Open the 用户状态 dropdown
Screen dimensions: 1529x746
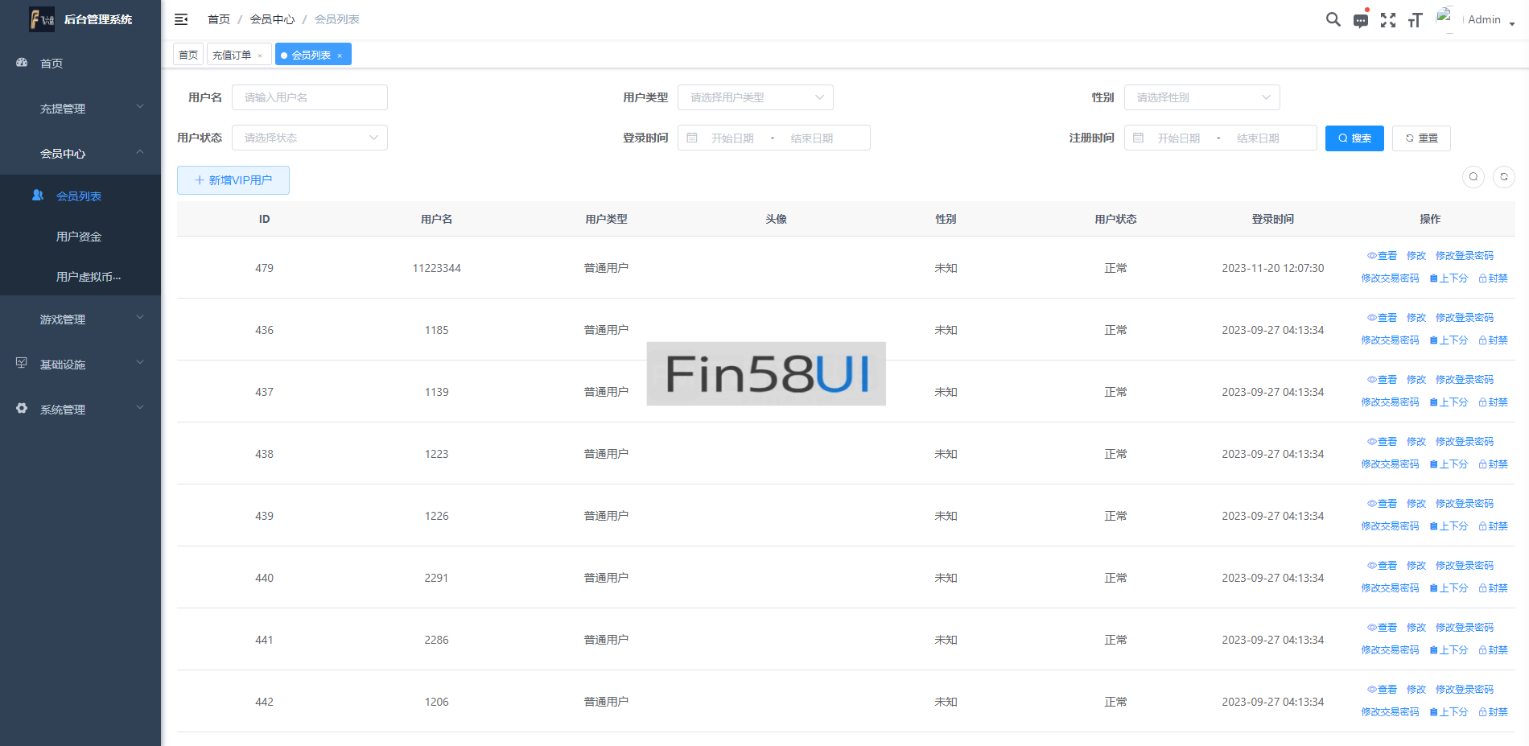[x=309, y=138]
